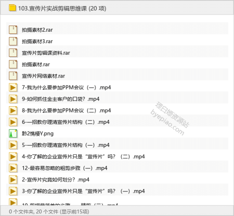234x216 pixels.
Task: Select file 9-如何抓住金主客户的口袋？.mp4
Action: pyautogui.click(x=60, y=99)
